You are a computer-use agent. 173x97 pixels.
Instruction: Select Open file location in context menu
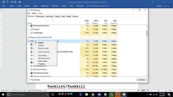pos(45,58)
